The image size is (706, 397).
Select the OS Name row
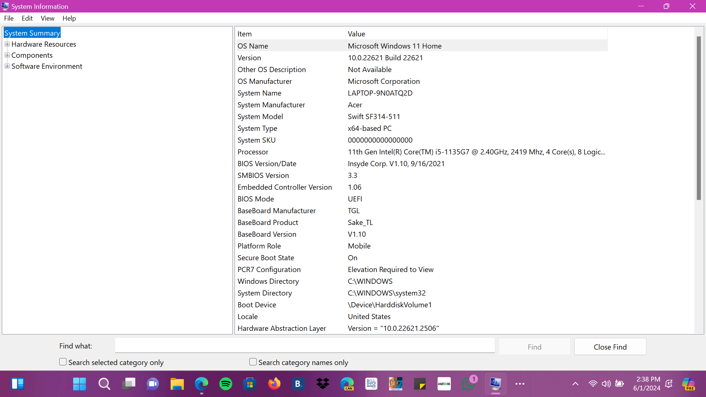pos(421,46)
